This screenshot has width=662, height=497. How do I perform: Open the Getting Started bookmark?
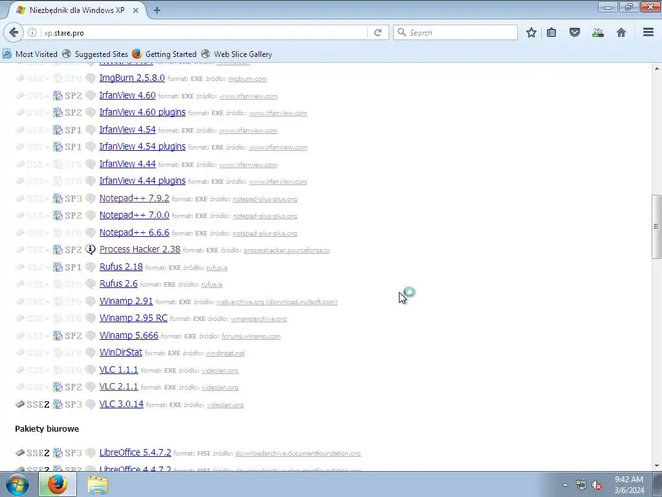pos(164,54)
